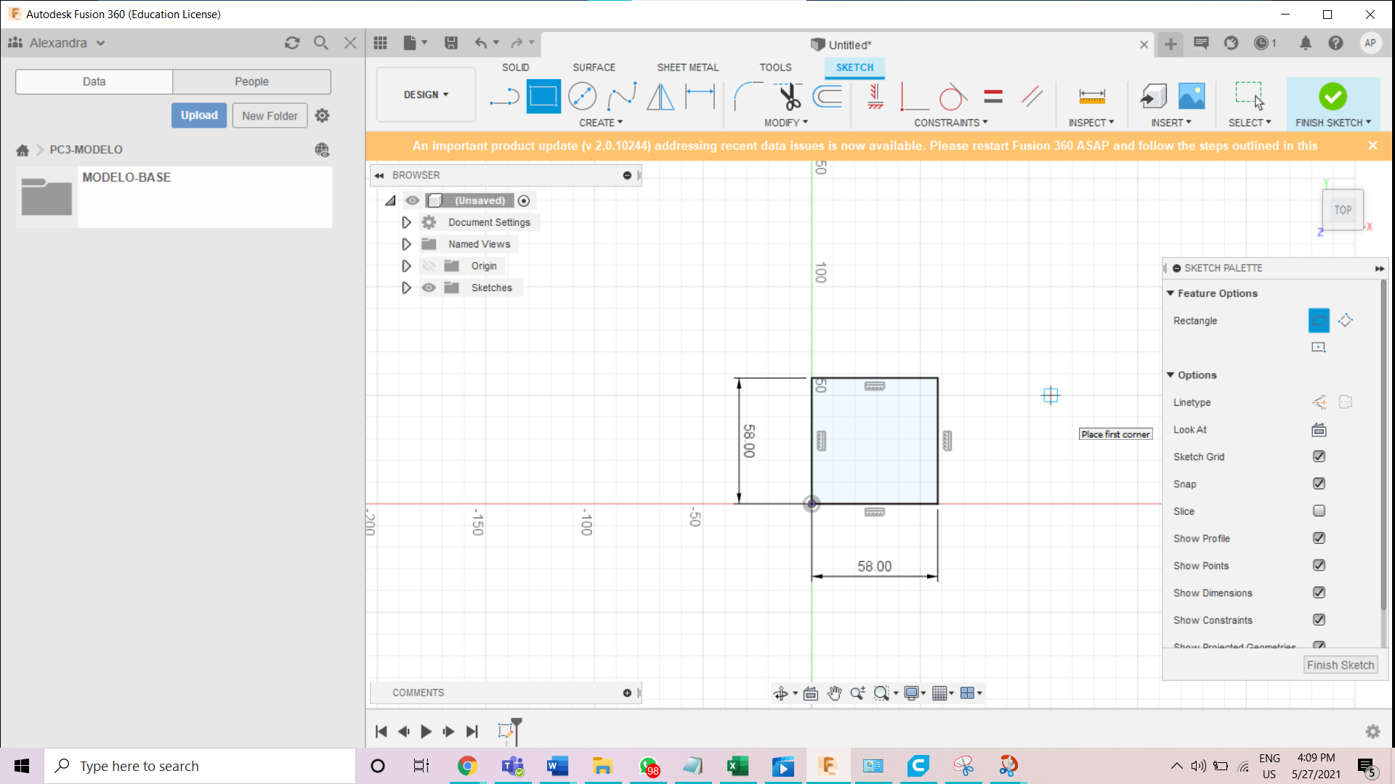Select the Line sketch tool
The height and width of the screenshot is (784, 1395).
504,96
